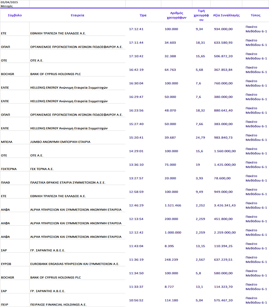Viewport: 269px width, 307px height.
Task: Select the date cell 03/04/2025
Action: click(9, 2)
